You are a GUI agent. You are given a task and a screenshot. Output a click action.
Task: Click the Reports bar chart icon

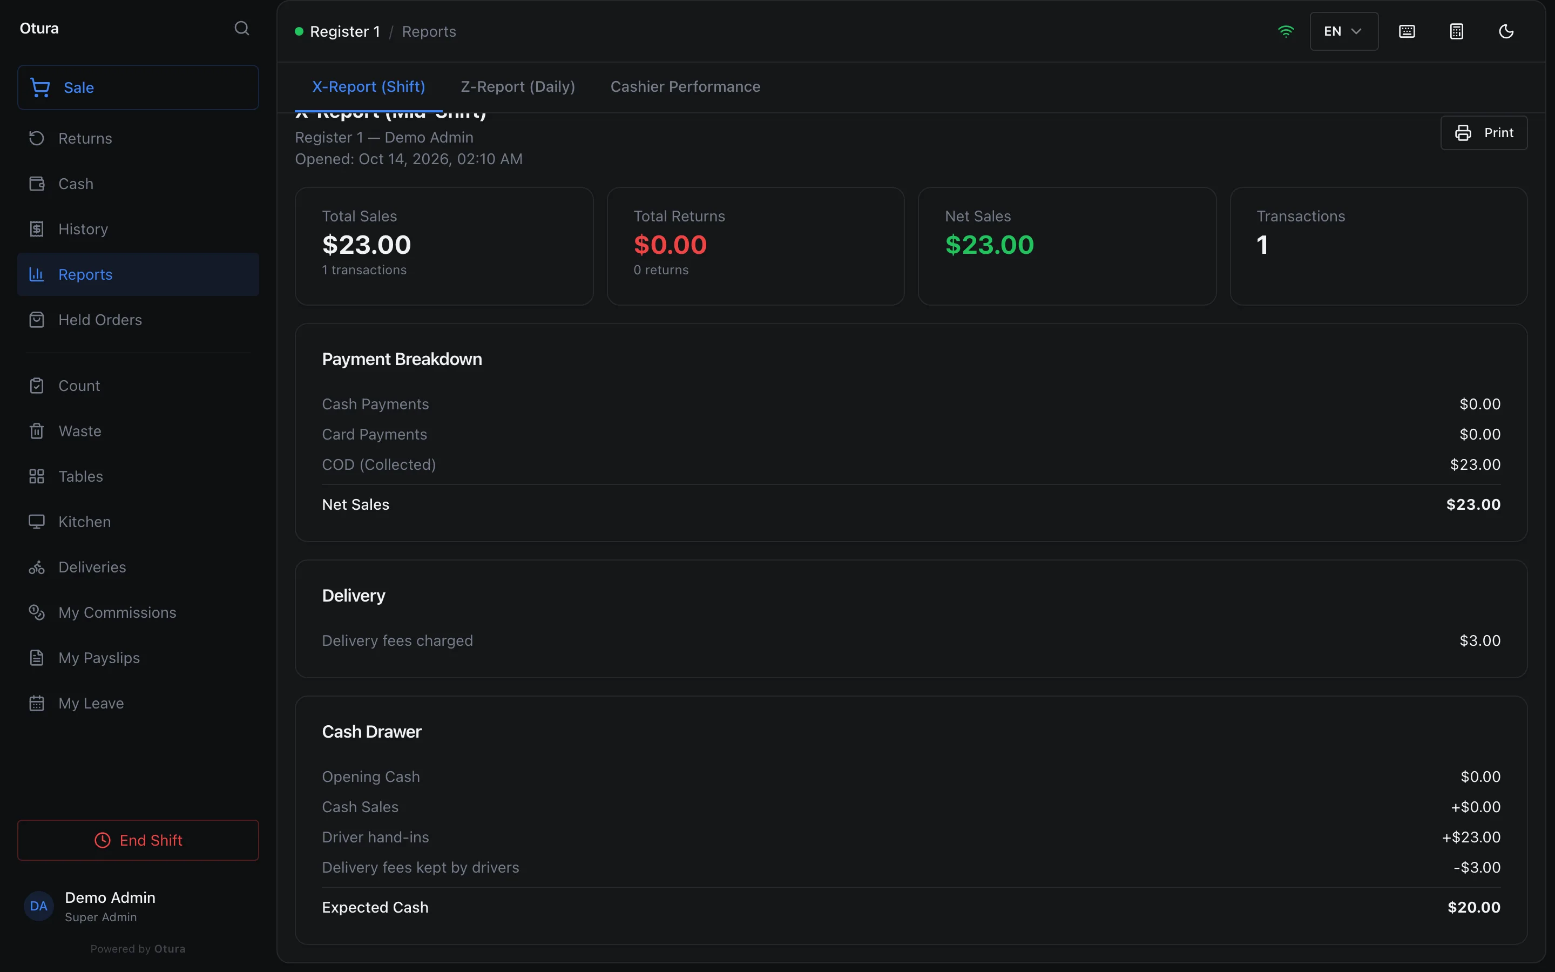37,274
